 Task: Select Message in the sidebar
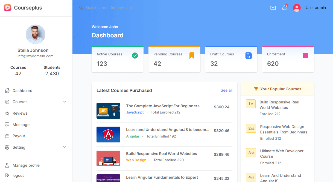[x=21, y=125]
